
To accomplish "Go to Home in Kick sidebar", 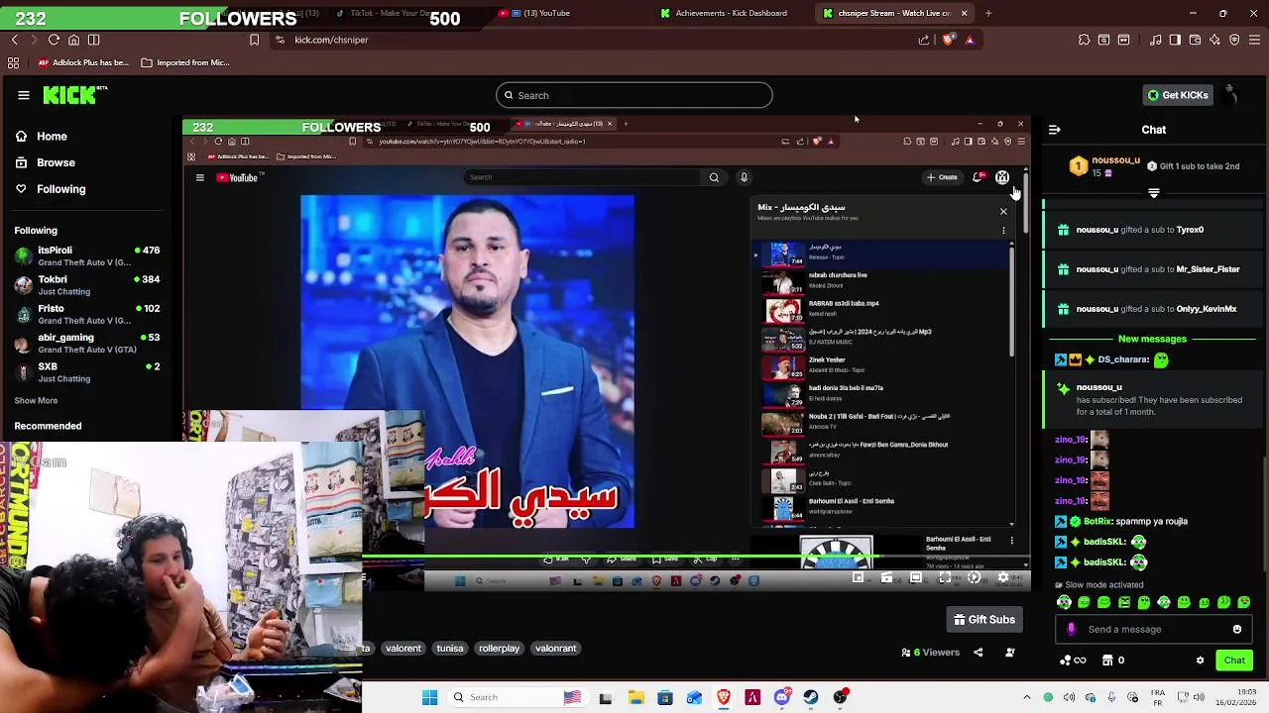I will click(52, 137).
